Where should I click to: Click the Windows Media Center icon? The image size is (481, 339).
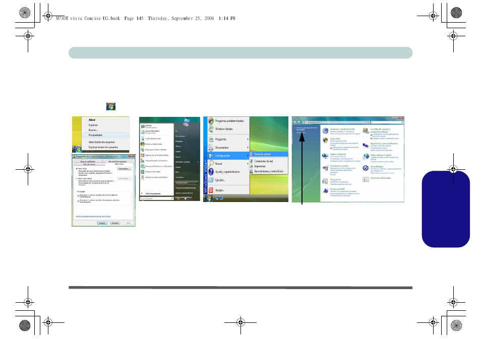143,144
